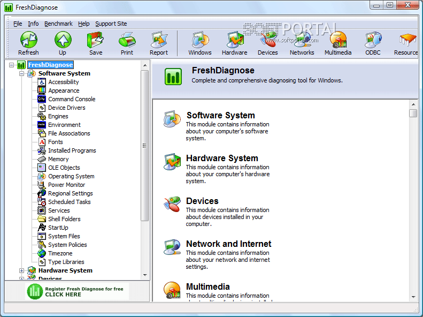Viewport: 423px width, 317px height.
Task: Click Devices module icon in main pane
Action: [x=172, y=205]
